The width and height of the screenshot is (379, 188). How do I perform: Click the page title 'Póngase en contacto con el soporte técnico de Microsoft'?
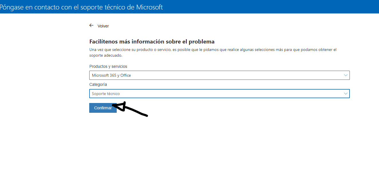pos(81,7)
